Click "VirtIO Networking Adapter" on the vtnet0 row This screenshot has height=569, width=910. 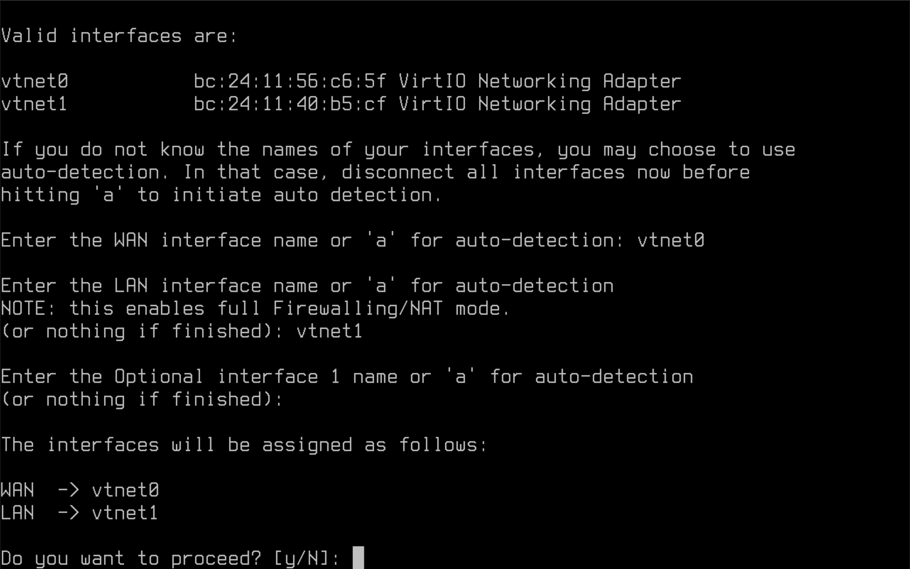(539, 81)
